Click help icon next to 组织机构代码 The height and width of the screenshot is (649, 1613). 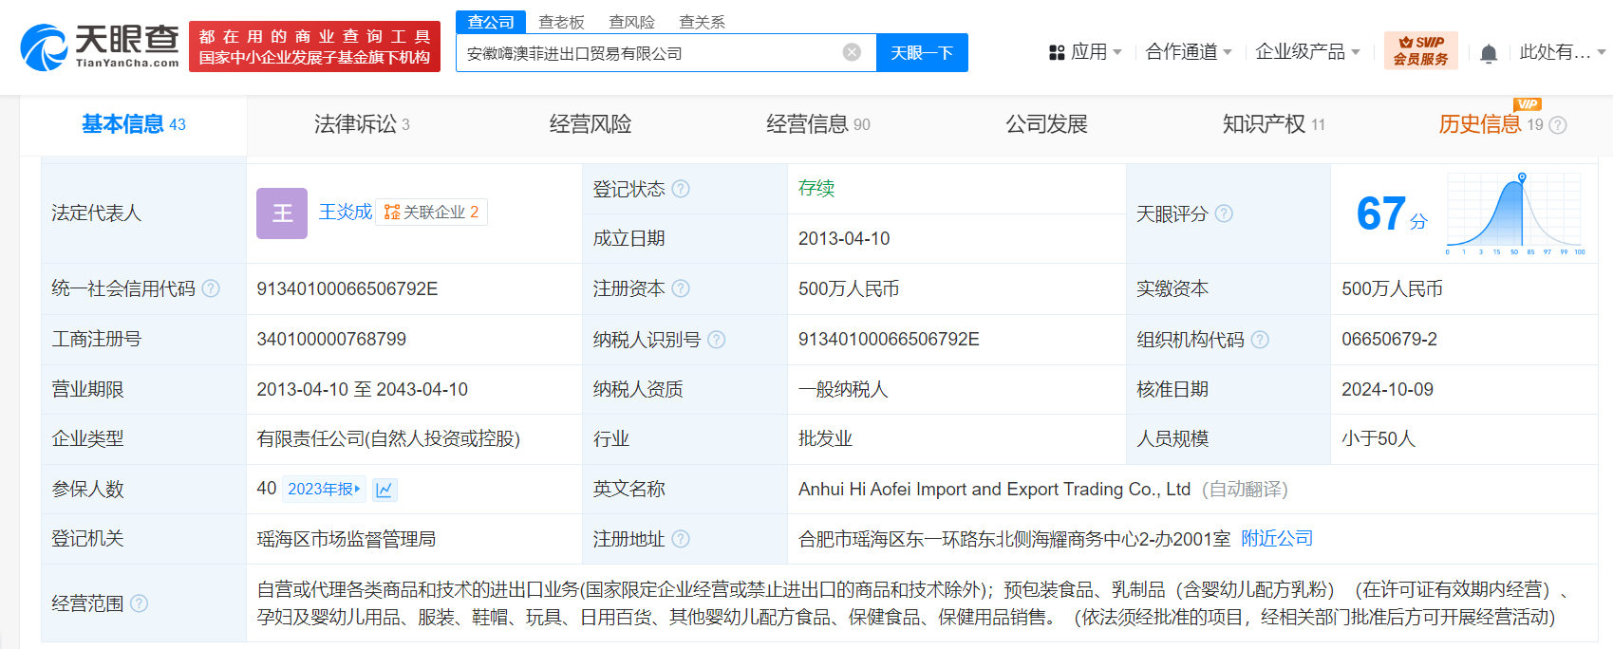tap(1260, 339)
